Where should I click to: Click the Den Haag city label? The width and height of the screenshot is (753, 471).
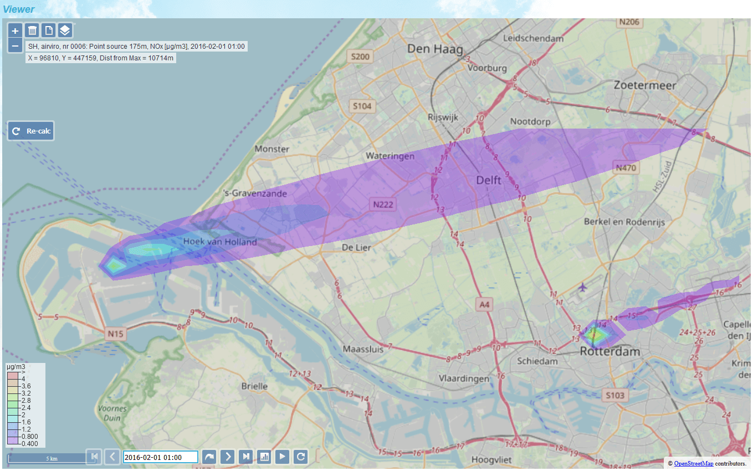click(x=435, y=49)
